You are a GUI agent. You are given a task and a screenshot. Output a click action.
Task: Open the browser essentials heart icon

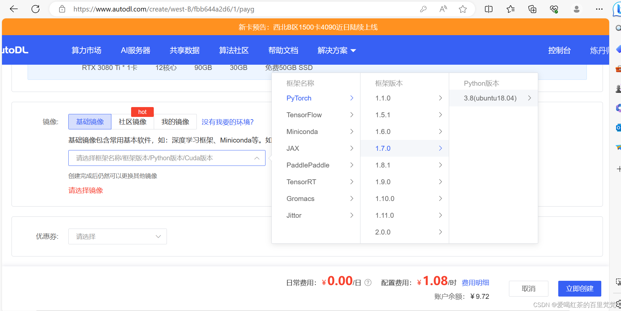point(554,9)
